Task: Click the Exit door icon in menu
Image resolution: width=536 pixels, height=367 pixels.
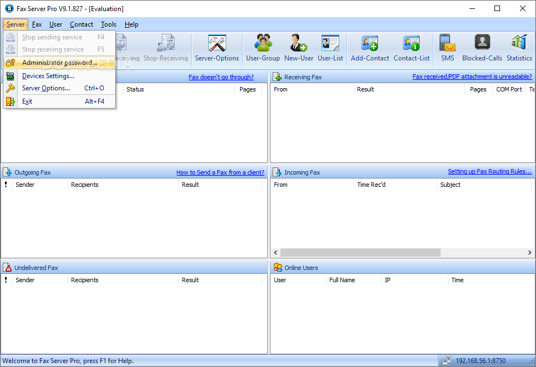Action: tap(11, 101)
